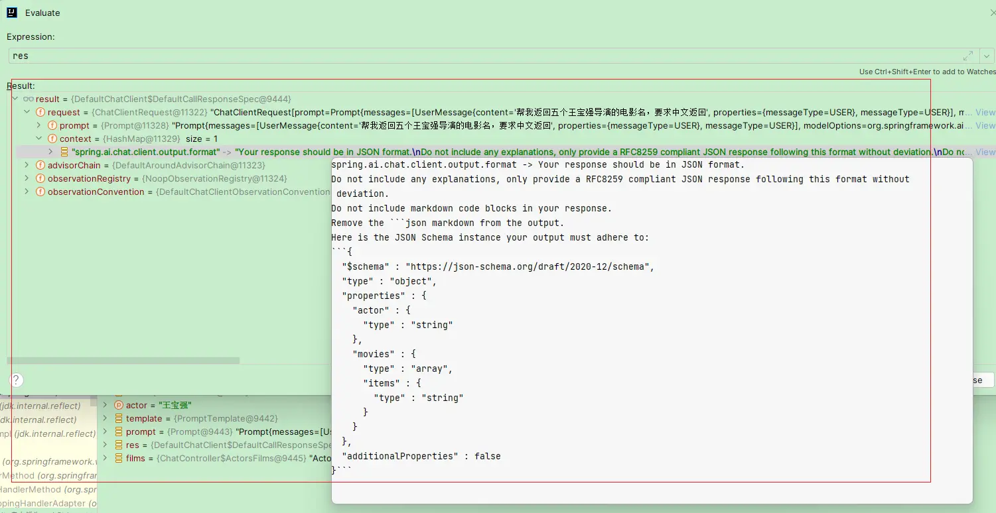996x513 pixels.
Task: Click View link on the output.format row
Action: coord(985,152)
